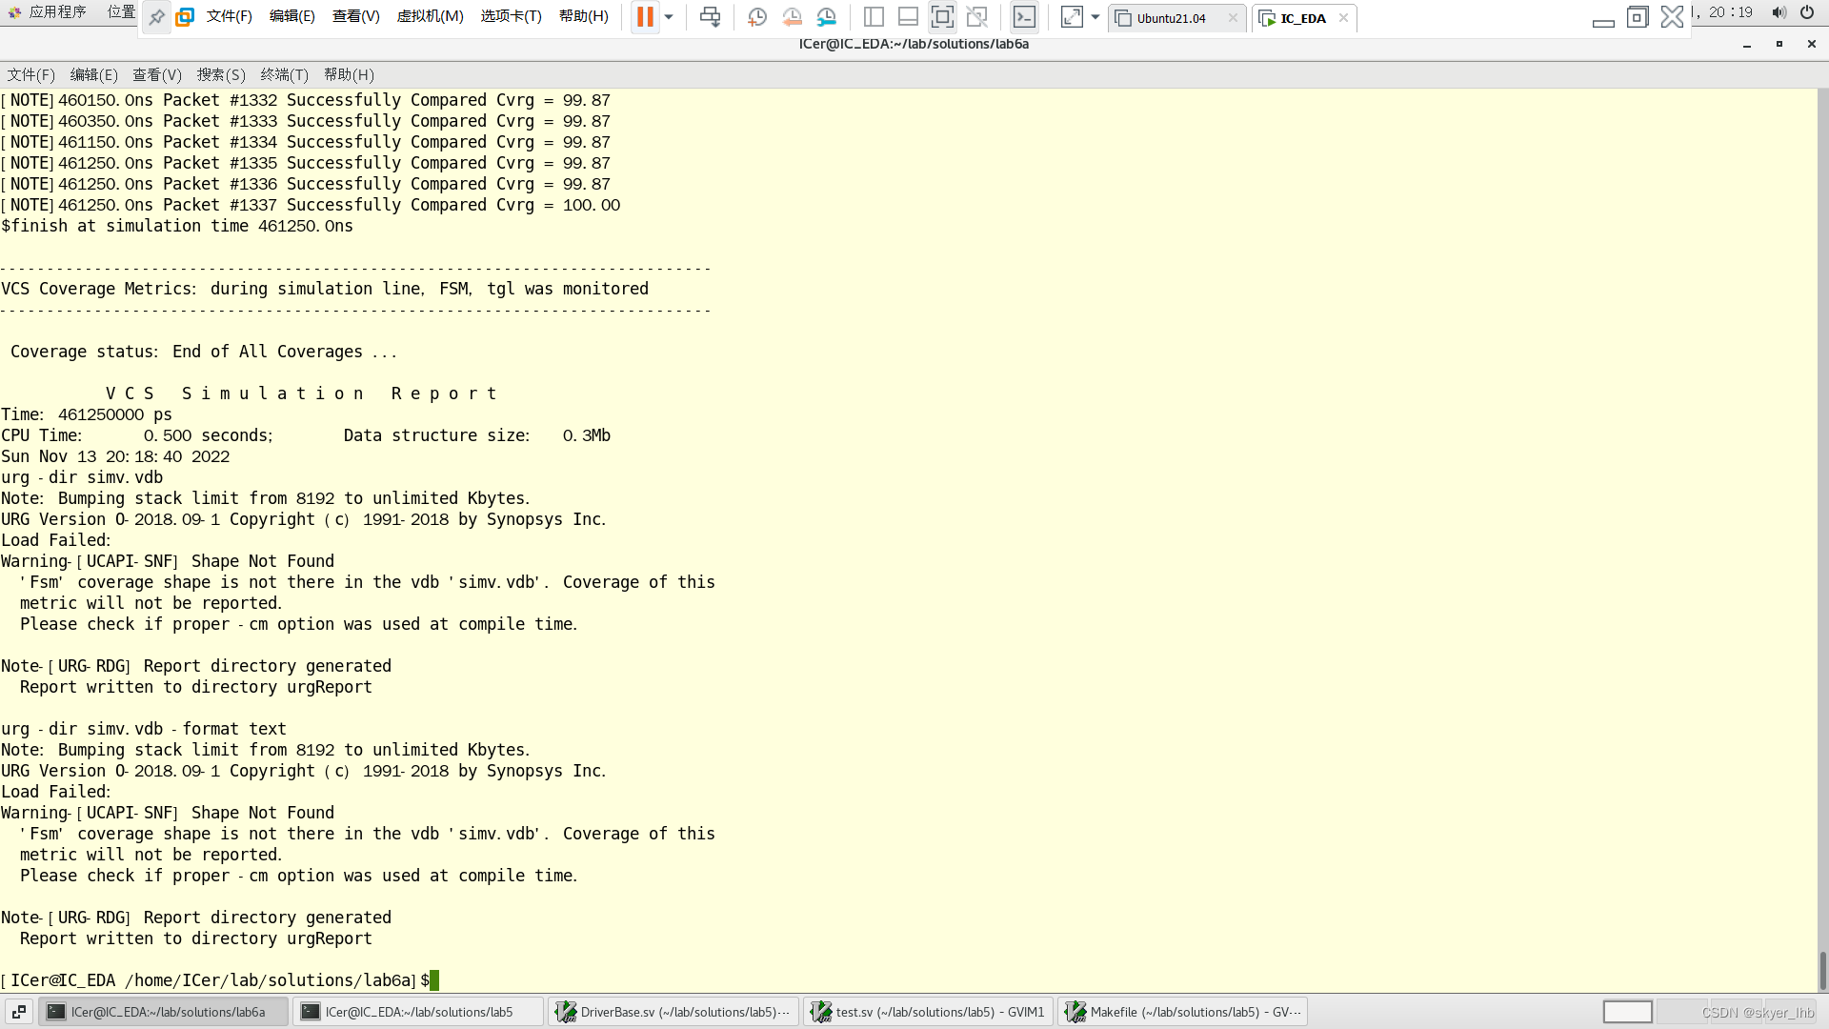Revert to the previous snapshot
Screen dimensions: 1829x1029
coord(792,16)
